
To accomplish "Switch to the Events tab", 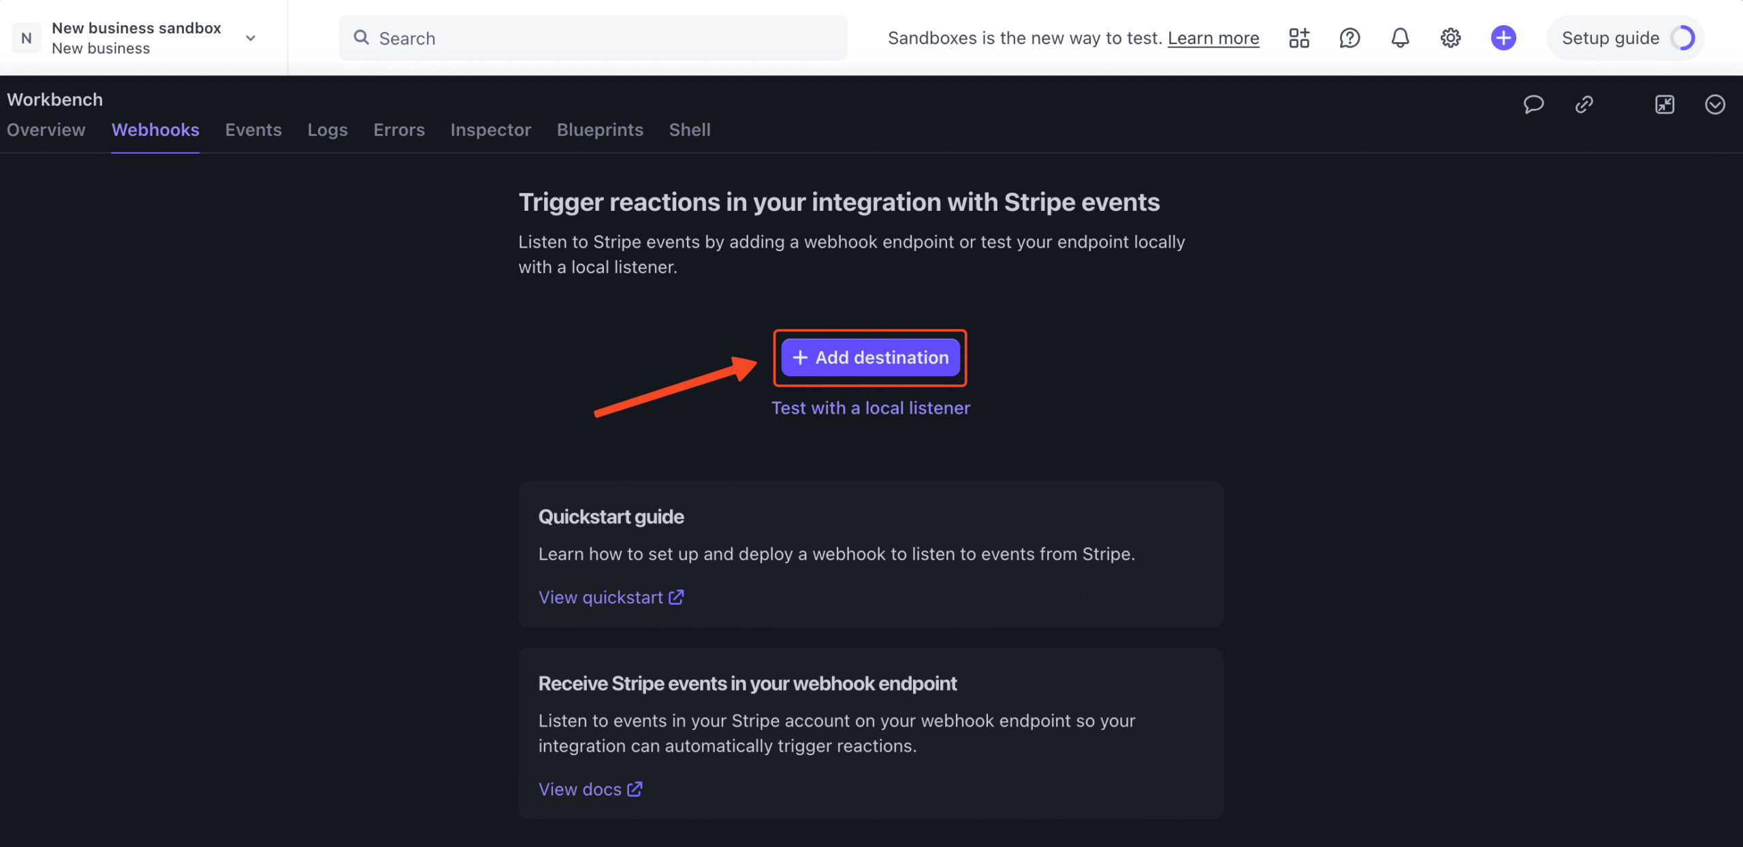I will point(253,129).
